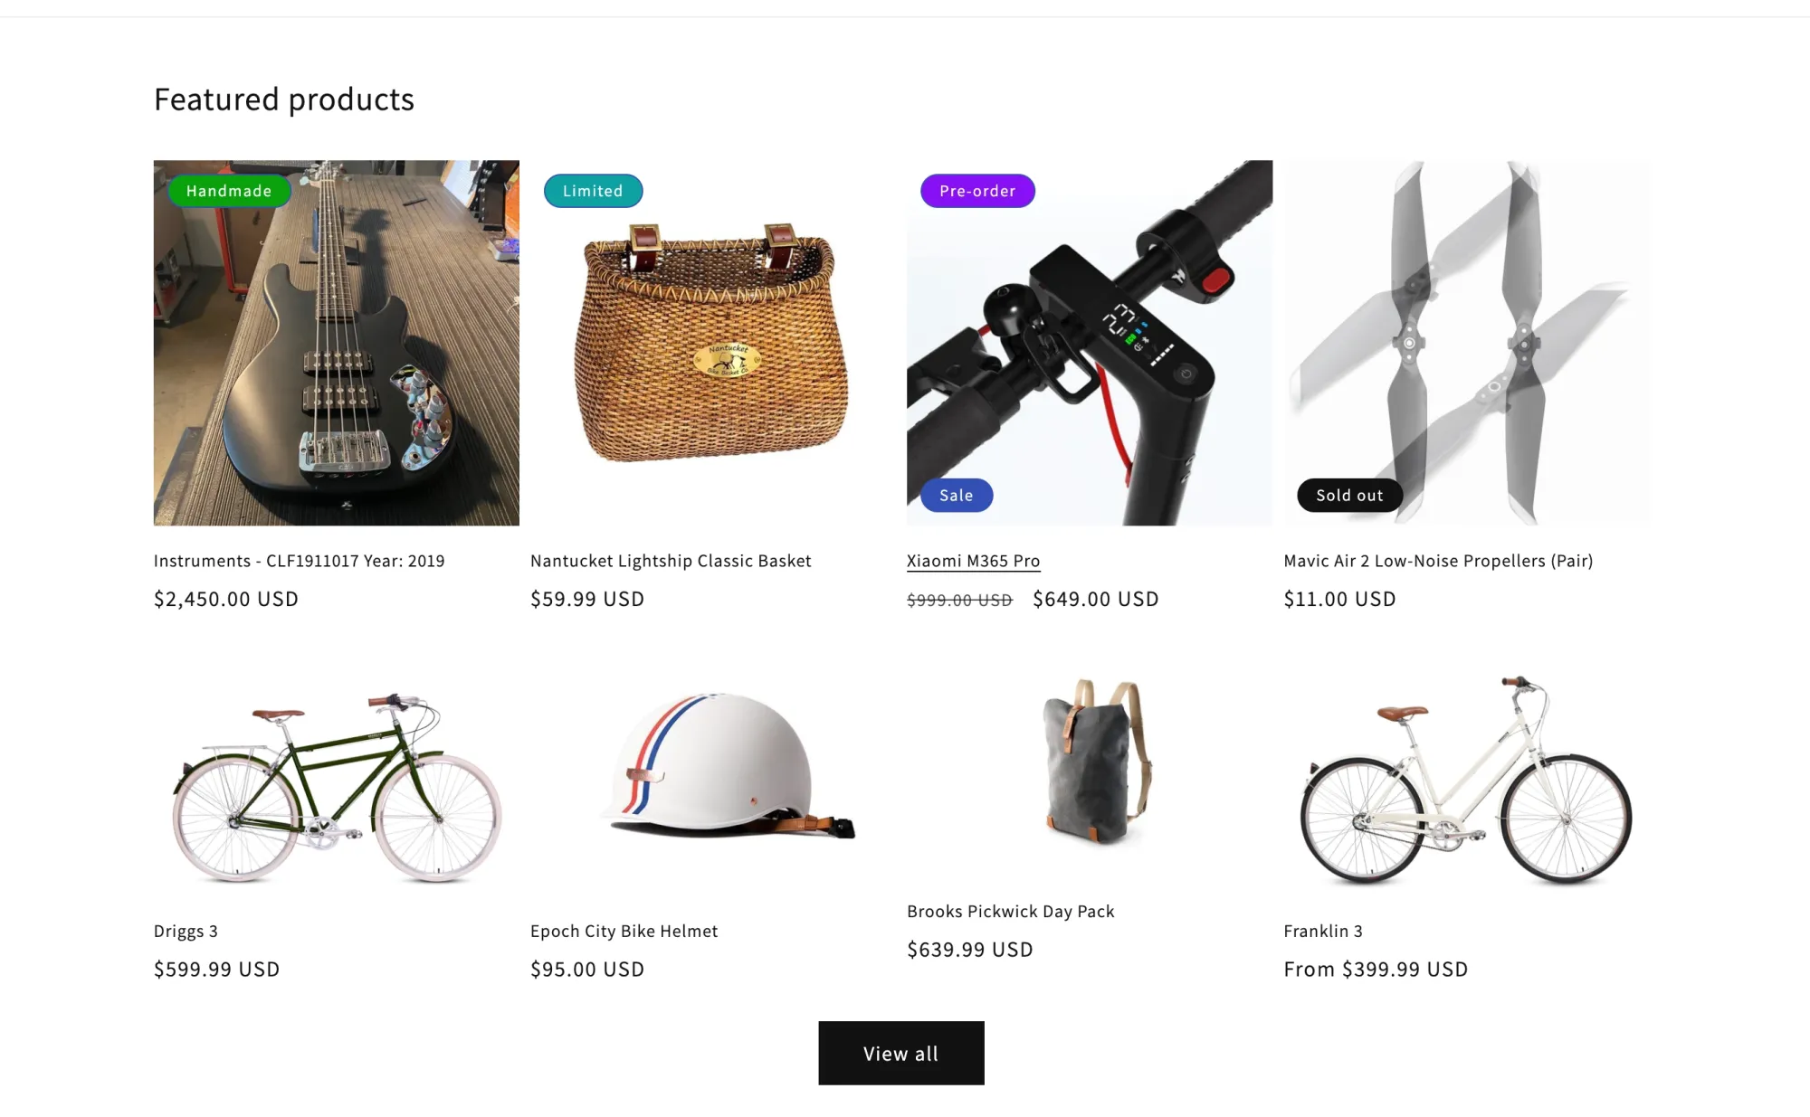
Task: Open the Mavic Air 2 Propellers product
Action: (x=1438, y=561)
